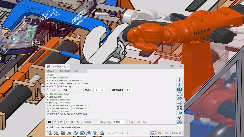Click the first robot teach icon in bottom toolbar

pyautogui.click(x=50, y=133)
